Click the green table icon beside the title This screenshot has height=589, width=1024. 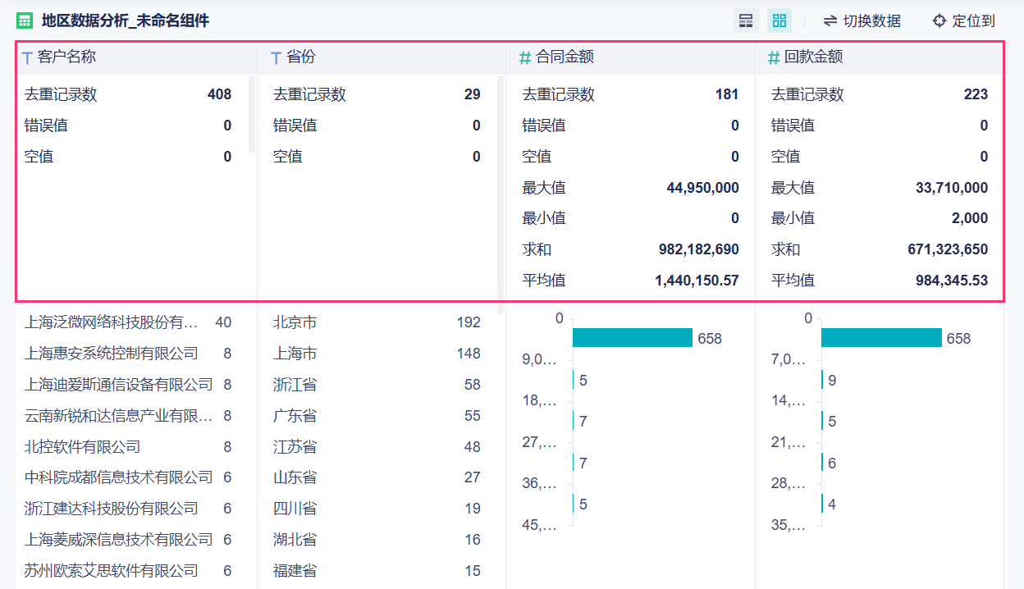[25, 21]
